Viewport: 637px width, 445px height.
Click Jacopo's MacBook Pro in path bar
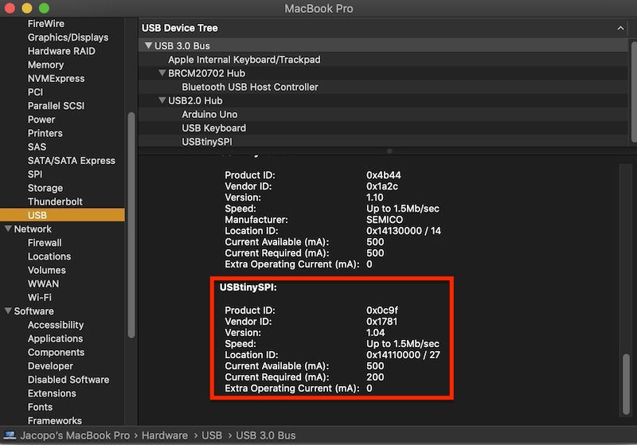click(75, 435)
